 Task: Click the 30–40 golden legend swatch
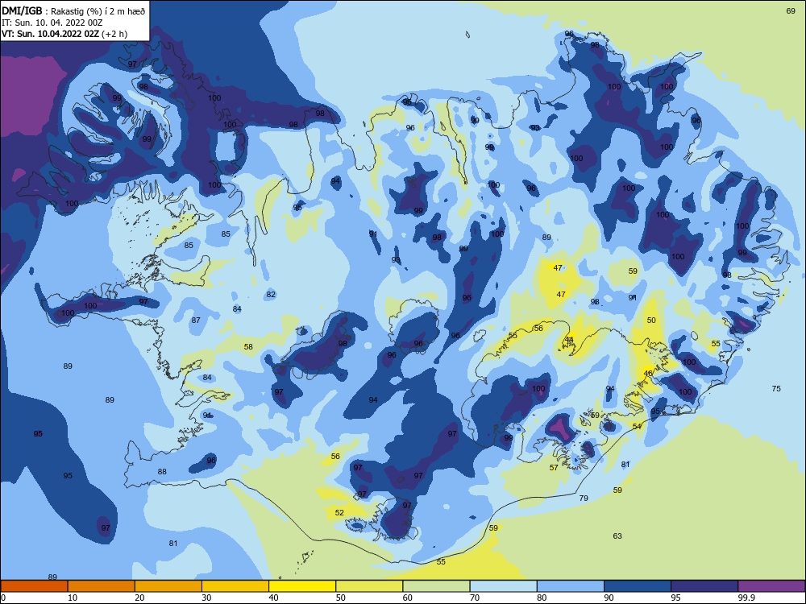point(235,586)
